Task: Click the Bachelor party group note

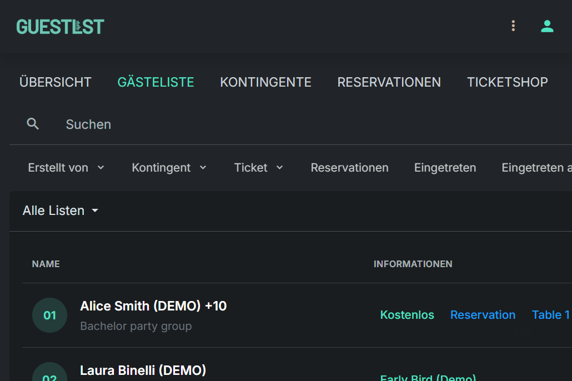Action: [136, 326]
